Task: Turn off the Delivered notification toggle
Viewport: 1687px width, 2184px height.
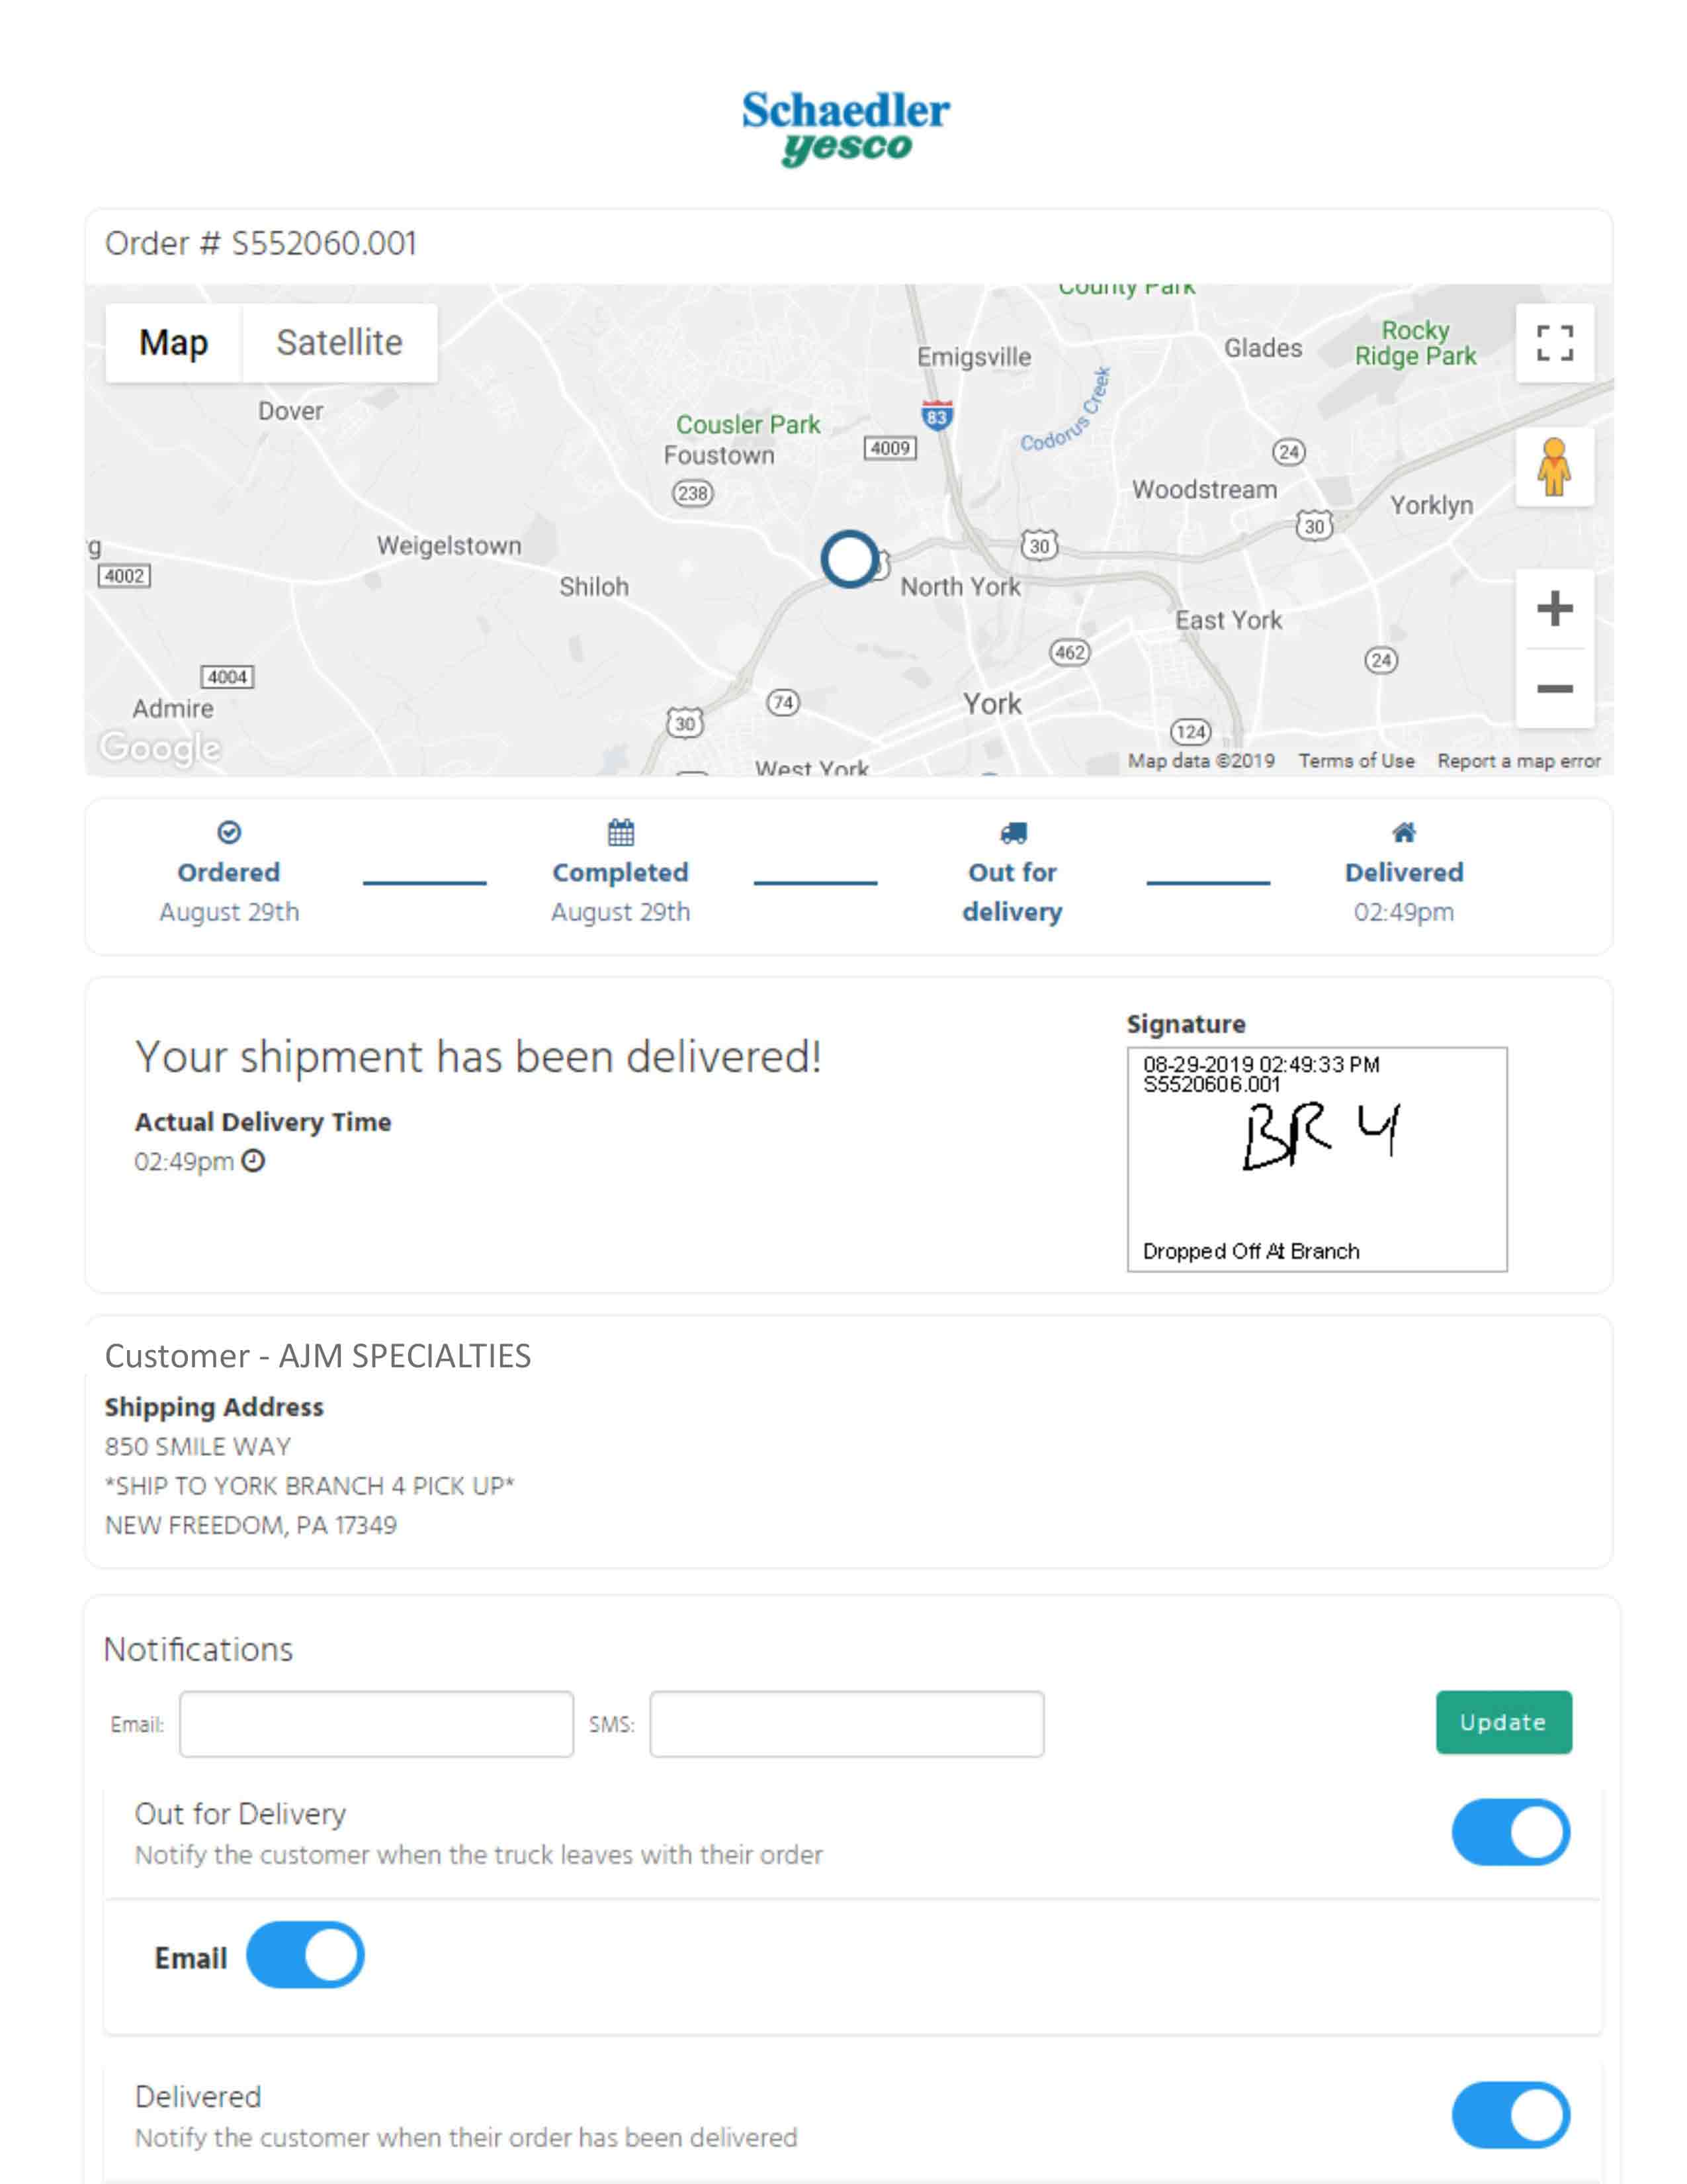Action: (x=1510, y=2115)
